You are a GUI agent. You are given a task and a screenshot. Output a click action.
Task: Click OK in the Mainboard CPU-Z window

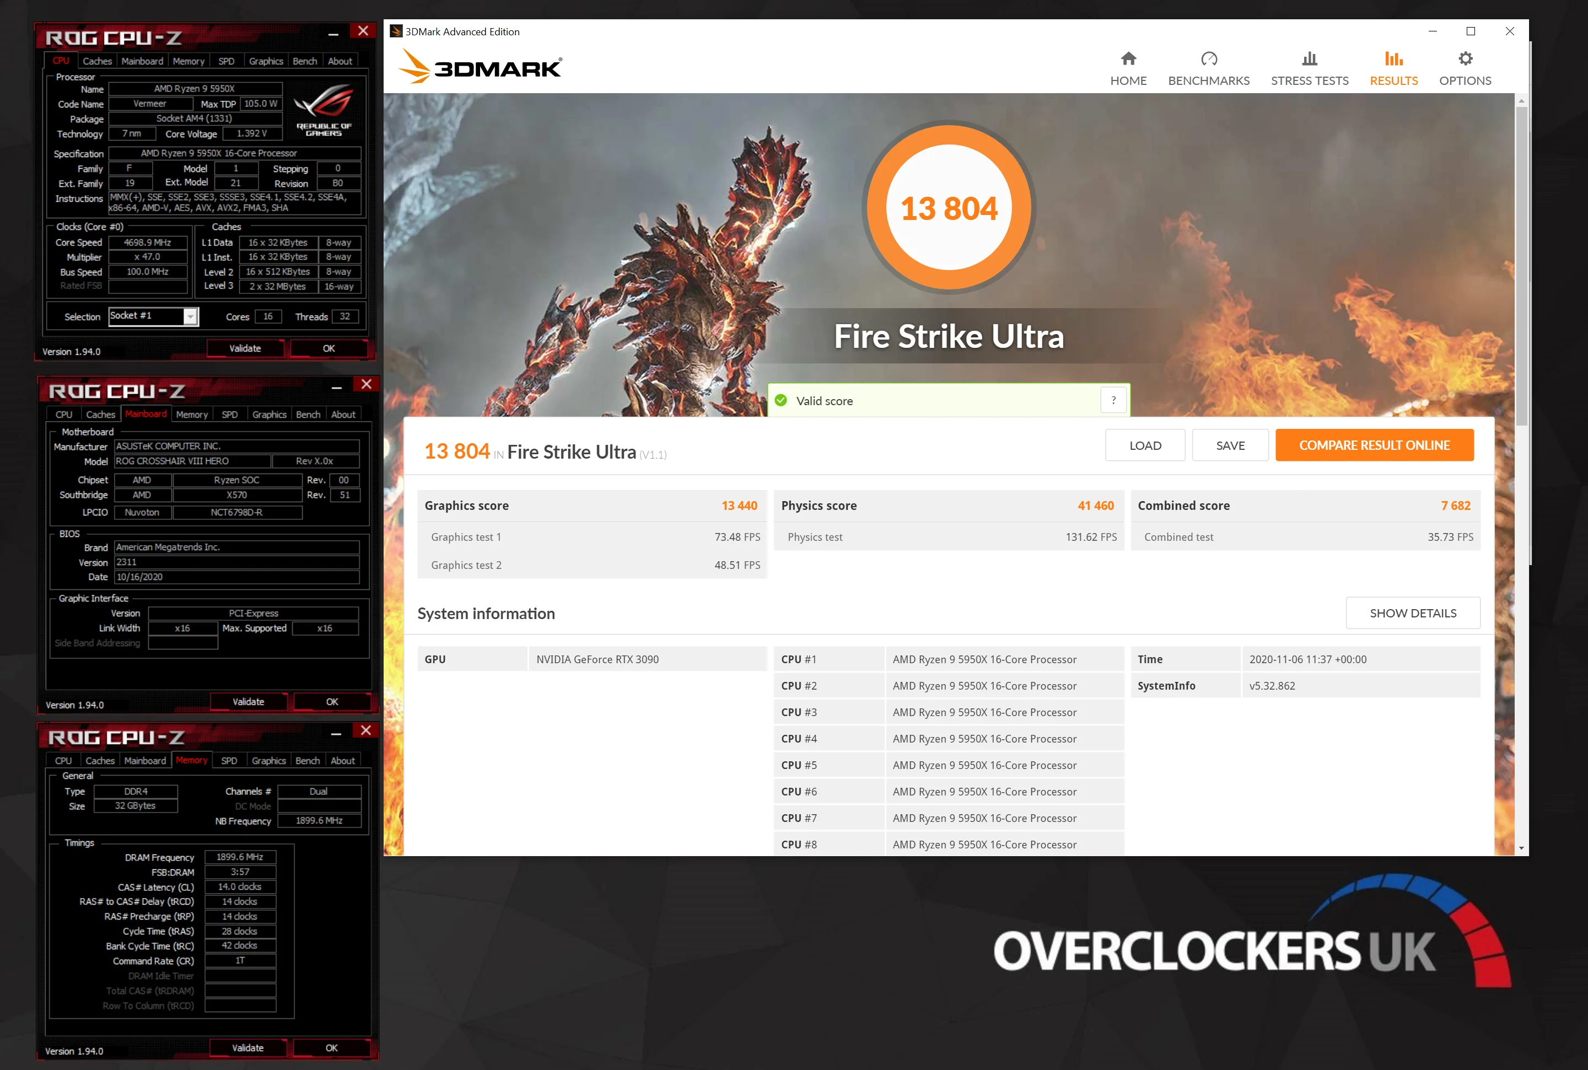[x=332, y=702]
